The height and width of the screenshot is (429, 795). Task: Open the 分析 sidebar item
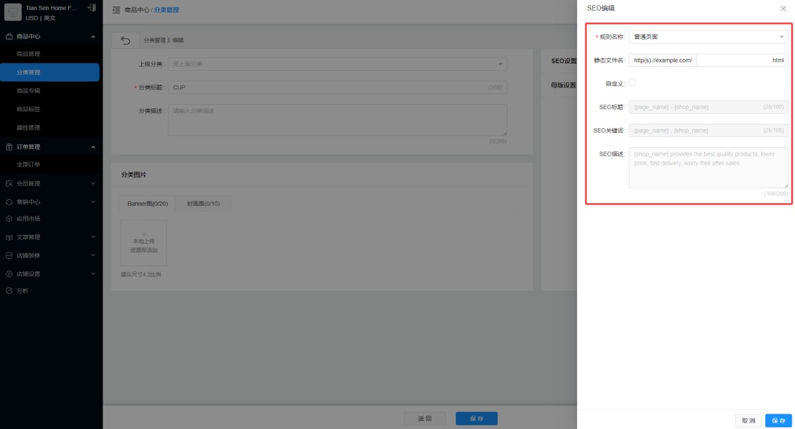(22, 291)
